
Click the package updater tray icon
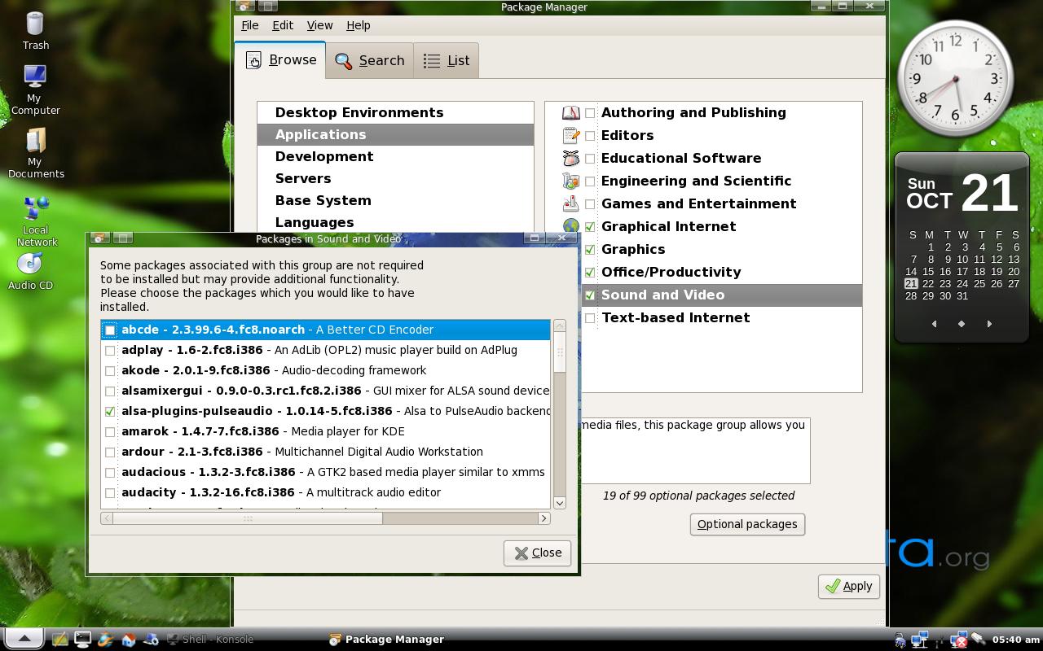coord(900,640)
